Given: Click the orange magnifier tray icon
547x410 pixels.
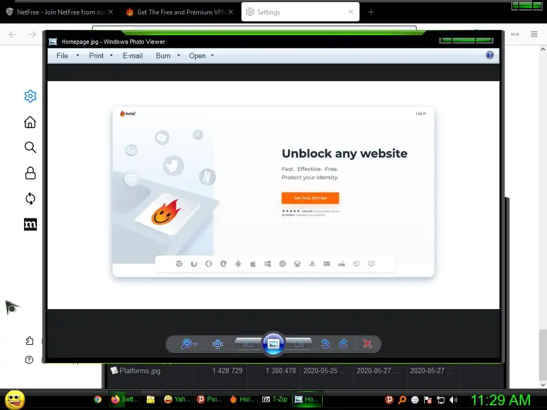Looking at the screenshot, I should pyautogui.click(x=402, y=400).
